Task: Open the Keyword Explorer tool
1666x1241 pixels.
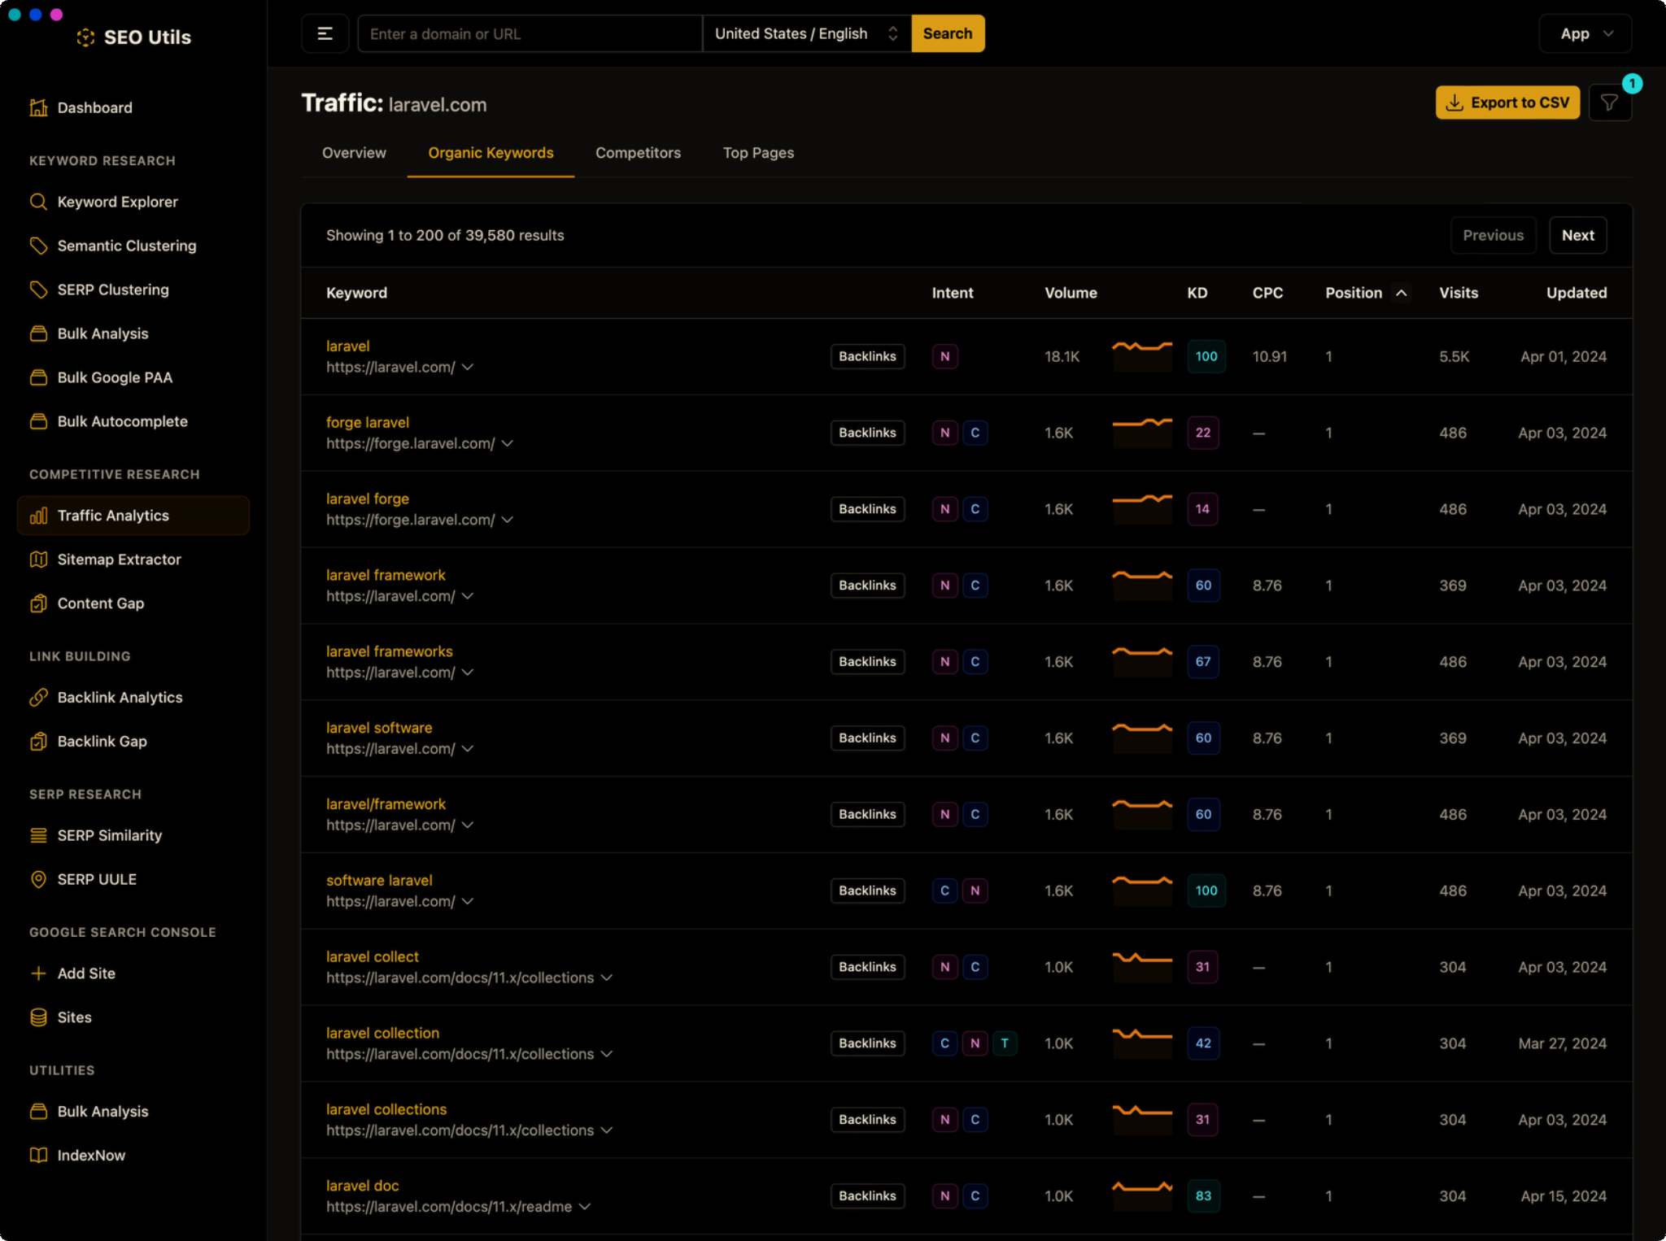Action: [118, 202]
